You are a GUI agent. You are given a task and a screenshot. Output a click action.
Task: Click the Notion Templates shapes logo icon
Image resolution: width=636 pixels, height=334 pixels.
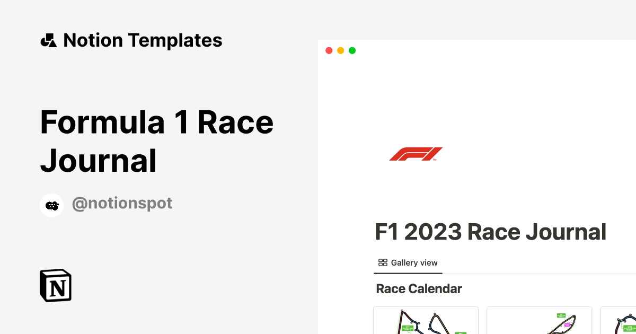click(48, 40)
